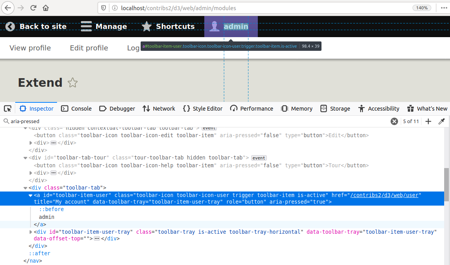Activate the element picker tool
The width and height of the screenshot is (450, 265).
pyautogui.click(x=7, y=108)
